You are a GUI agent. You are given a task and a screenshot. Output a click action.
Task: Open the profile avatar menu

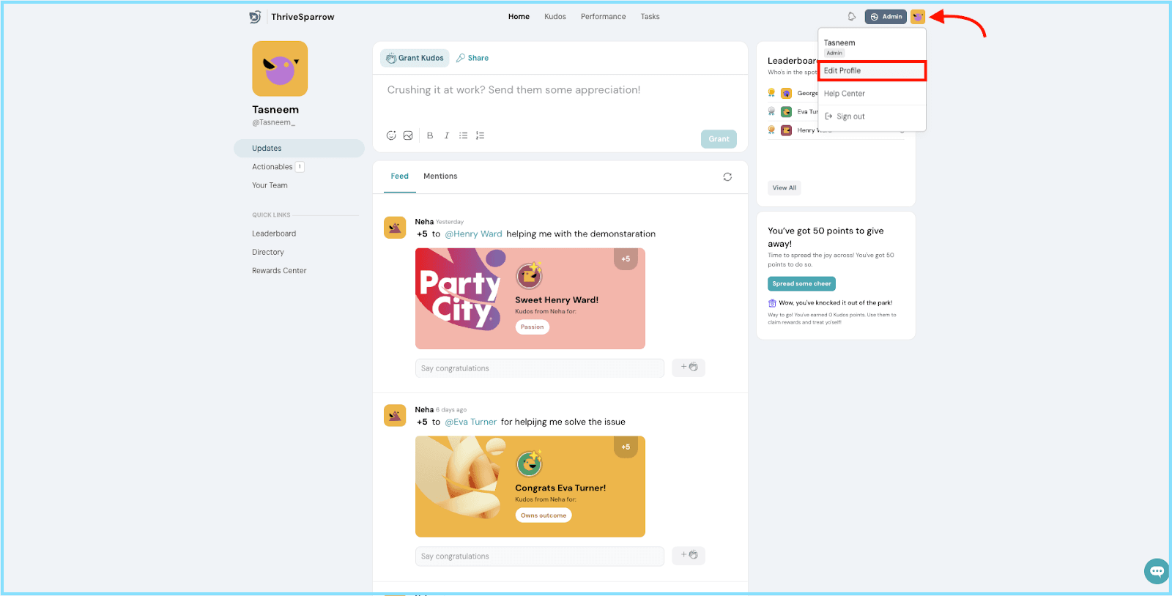click(918, 17)
